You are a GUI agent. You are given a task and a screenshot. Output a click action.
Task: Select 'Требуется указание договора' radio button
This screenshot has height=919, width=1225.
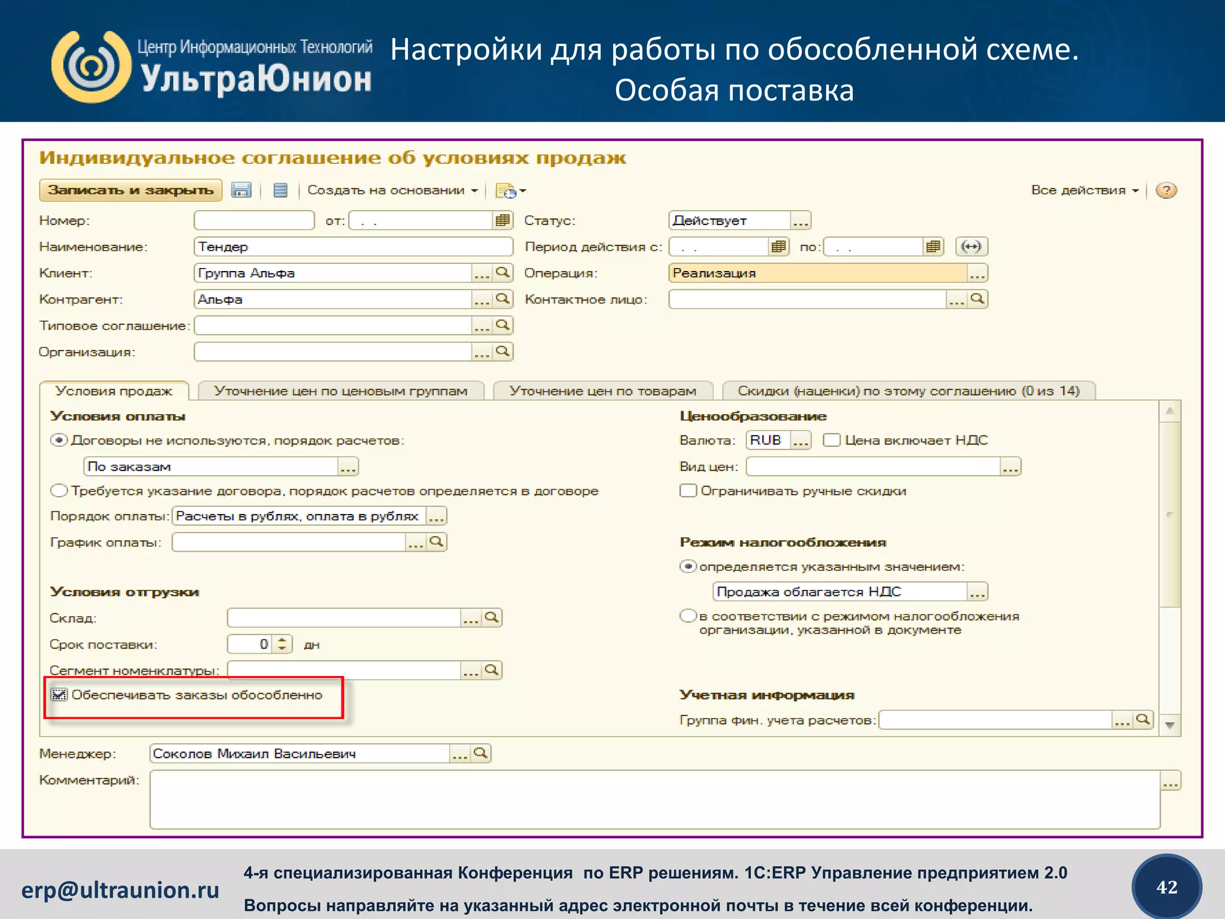point(59,491)
